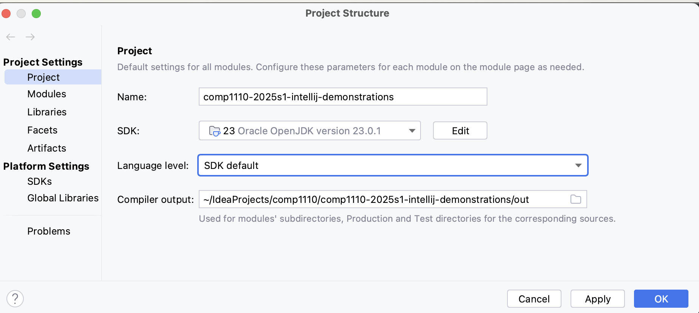Select SDKs under Platform Settings

pos(39,181)
